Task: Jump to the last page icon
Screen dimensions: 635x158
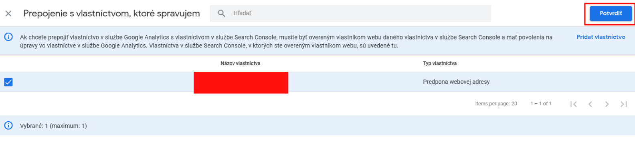Action: click(x=623, y=104)
